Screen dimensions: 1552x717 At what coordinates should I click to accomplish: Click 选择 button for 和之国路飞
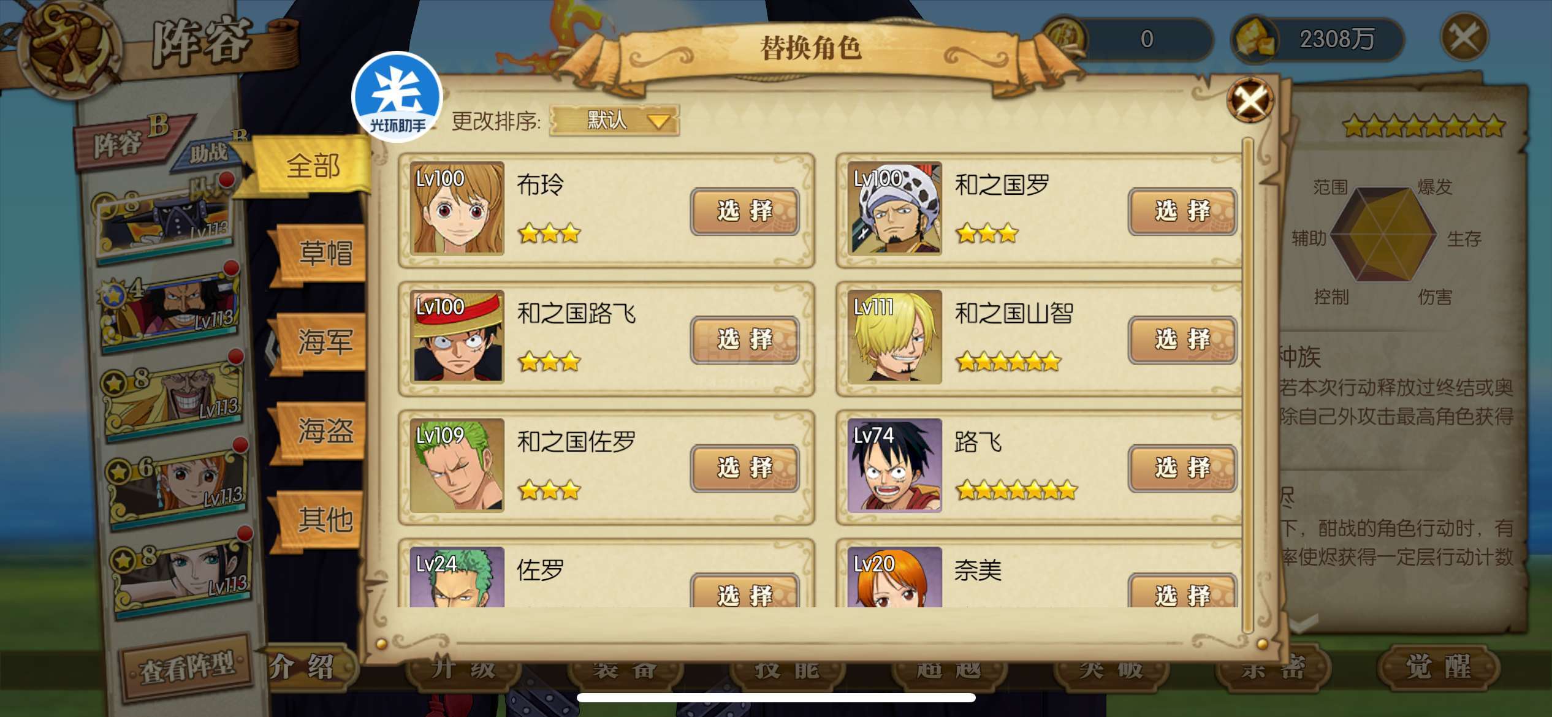(745, 340)
